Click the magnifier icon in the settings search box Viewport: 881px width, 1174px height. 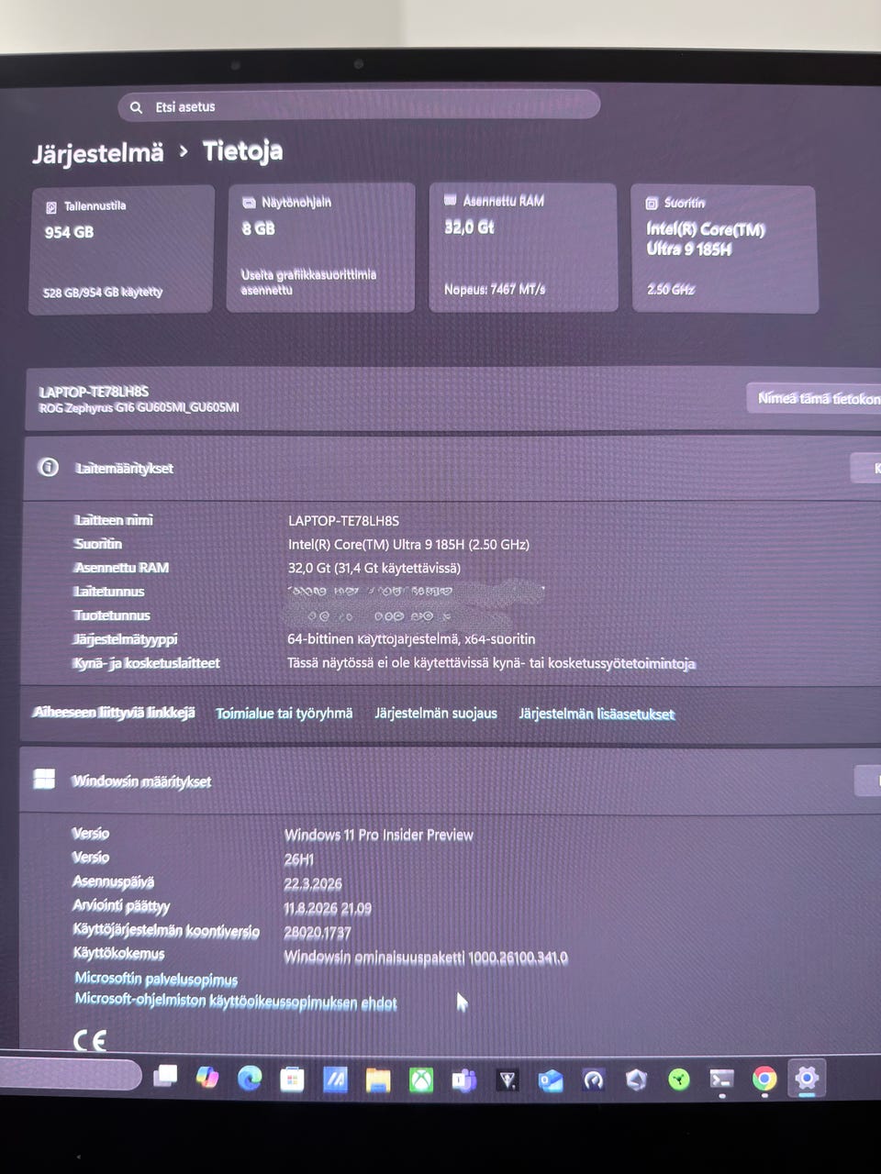[x=136, y=107]
